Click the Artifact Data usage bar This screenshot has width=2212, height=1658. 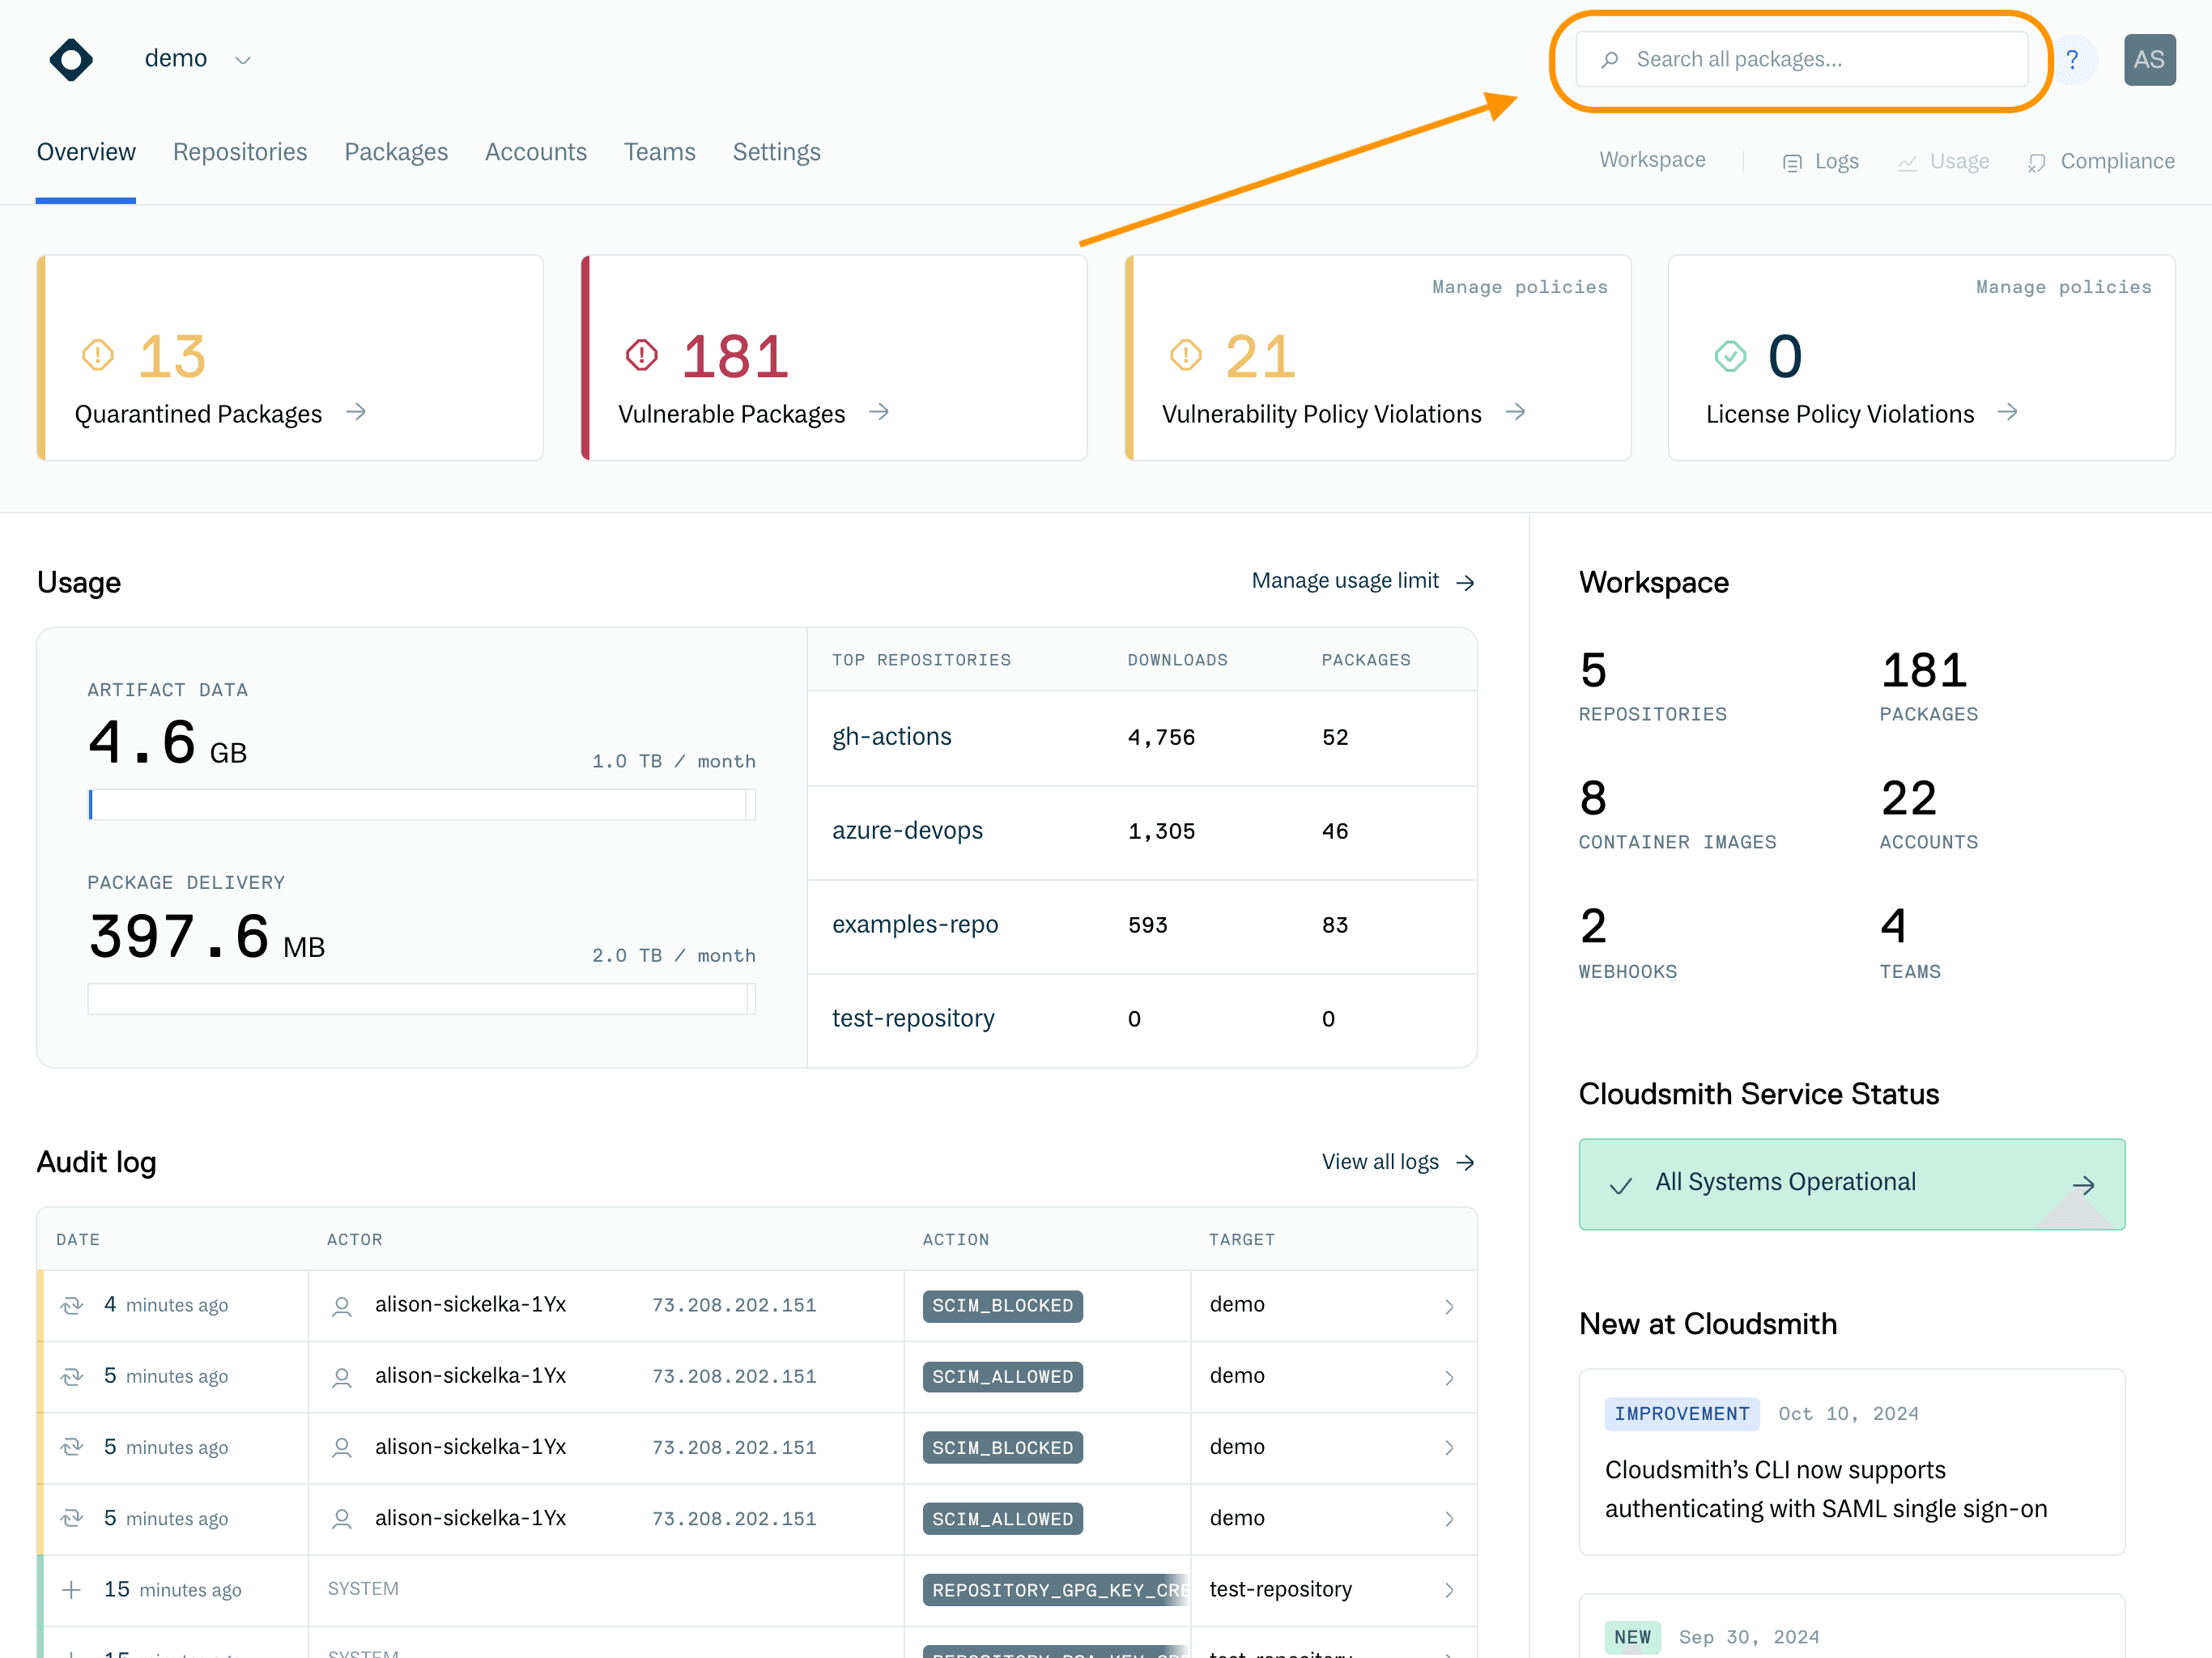tap(421, 804)
